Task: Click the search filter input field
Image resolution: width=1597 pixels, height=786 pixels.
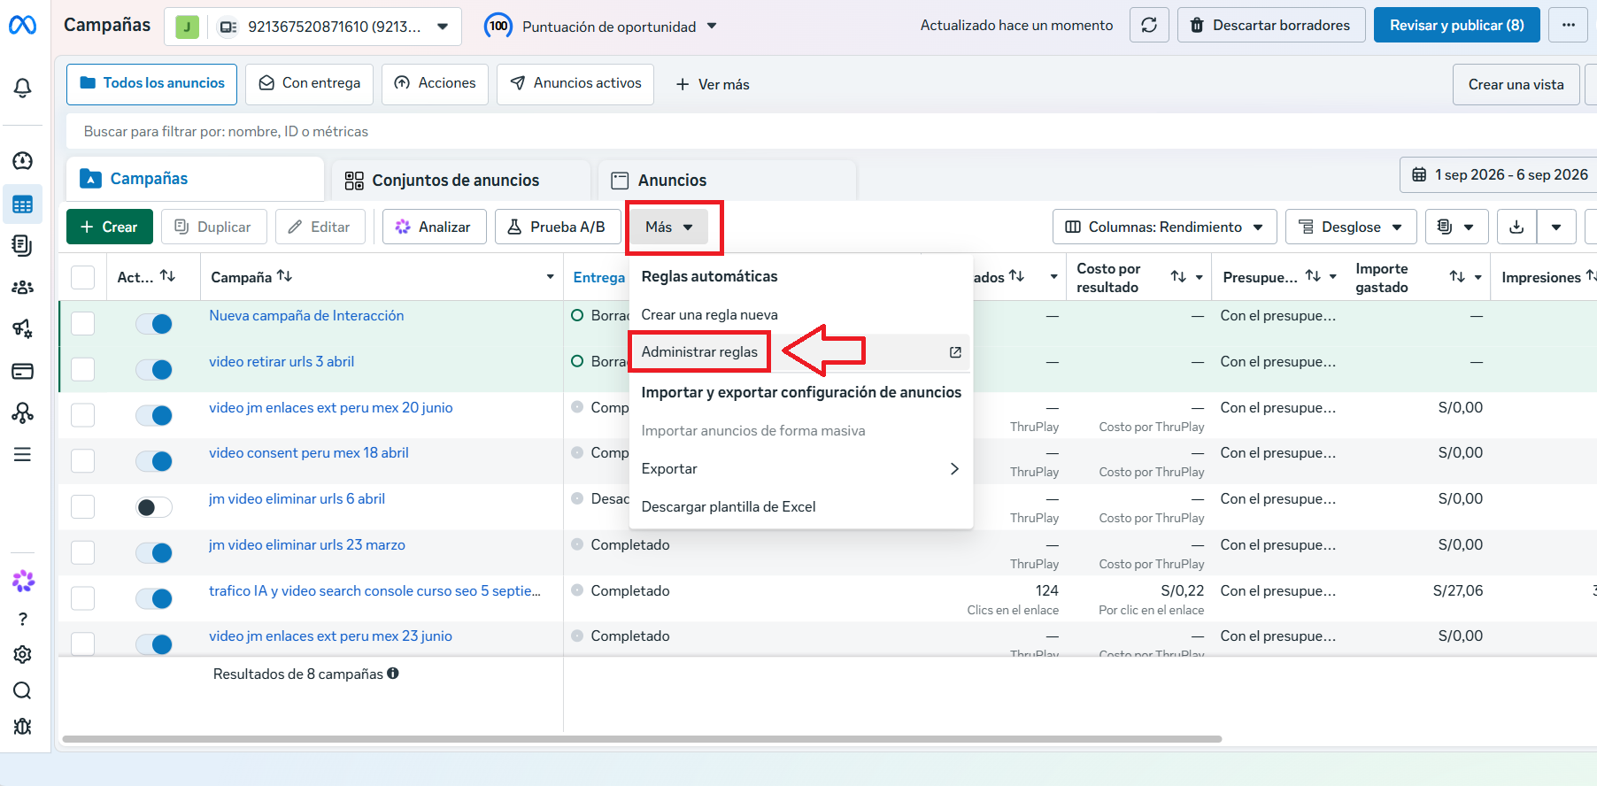Action: click(830, 131)
